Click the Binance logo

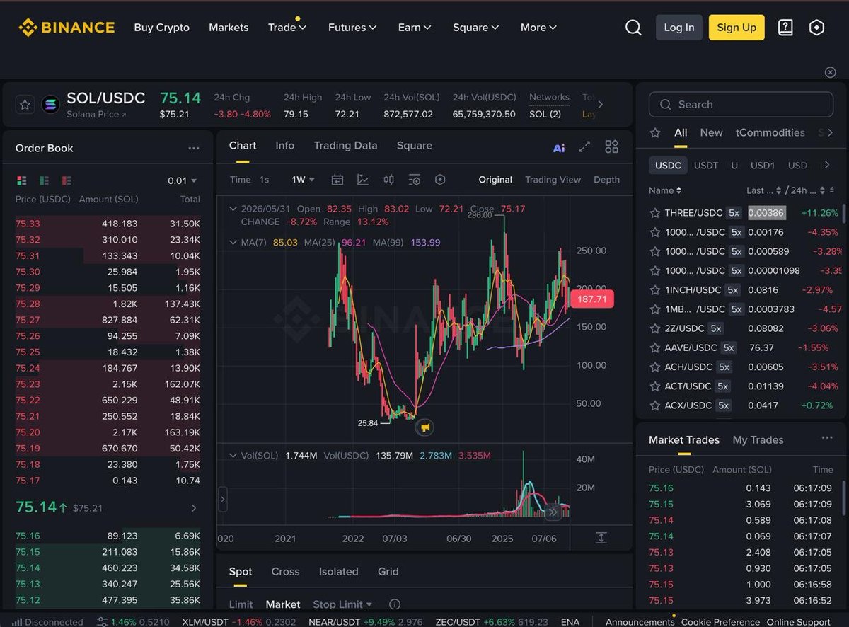coord(67,28)
